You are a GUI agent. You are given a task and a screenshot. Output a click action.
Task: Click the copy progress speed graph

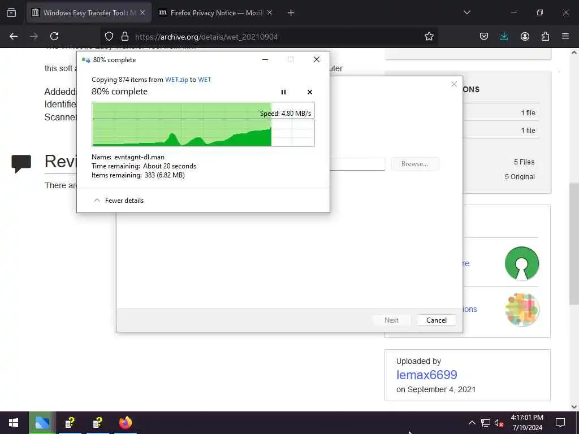tap(203, 124)
